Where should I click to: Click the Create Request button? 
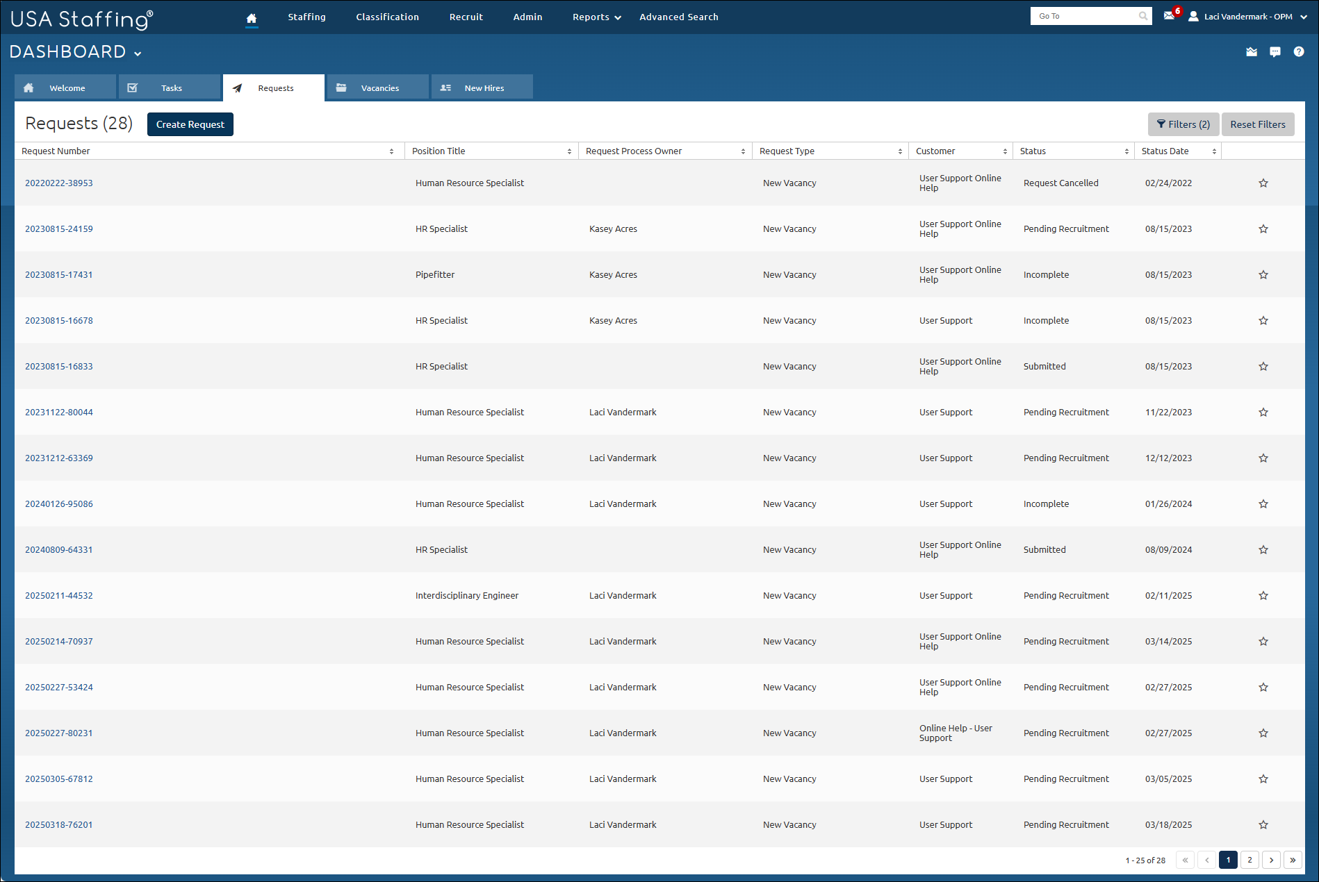(x=190, y=124)
